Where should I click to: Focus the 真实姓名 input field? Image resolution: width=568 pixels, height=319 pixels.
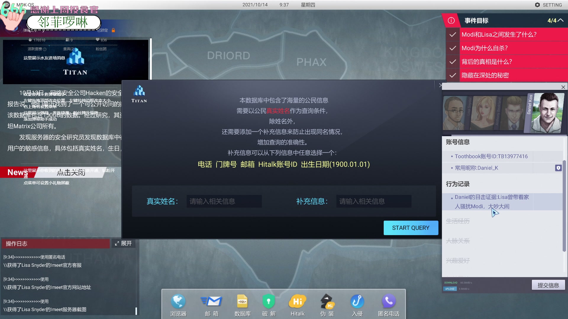pos(224,201)
